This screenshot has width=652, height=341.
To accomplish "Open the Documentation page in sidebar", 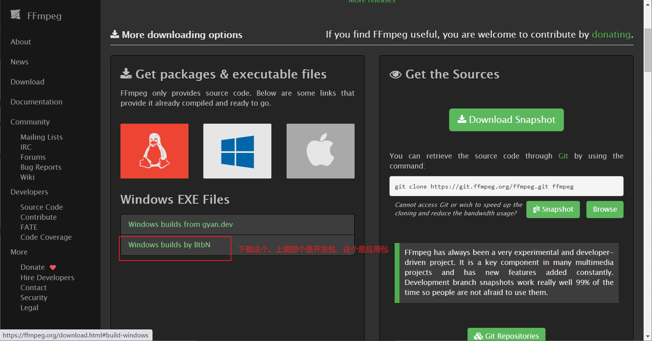I will click(x=36, y=102).
